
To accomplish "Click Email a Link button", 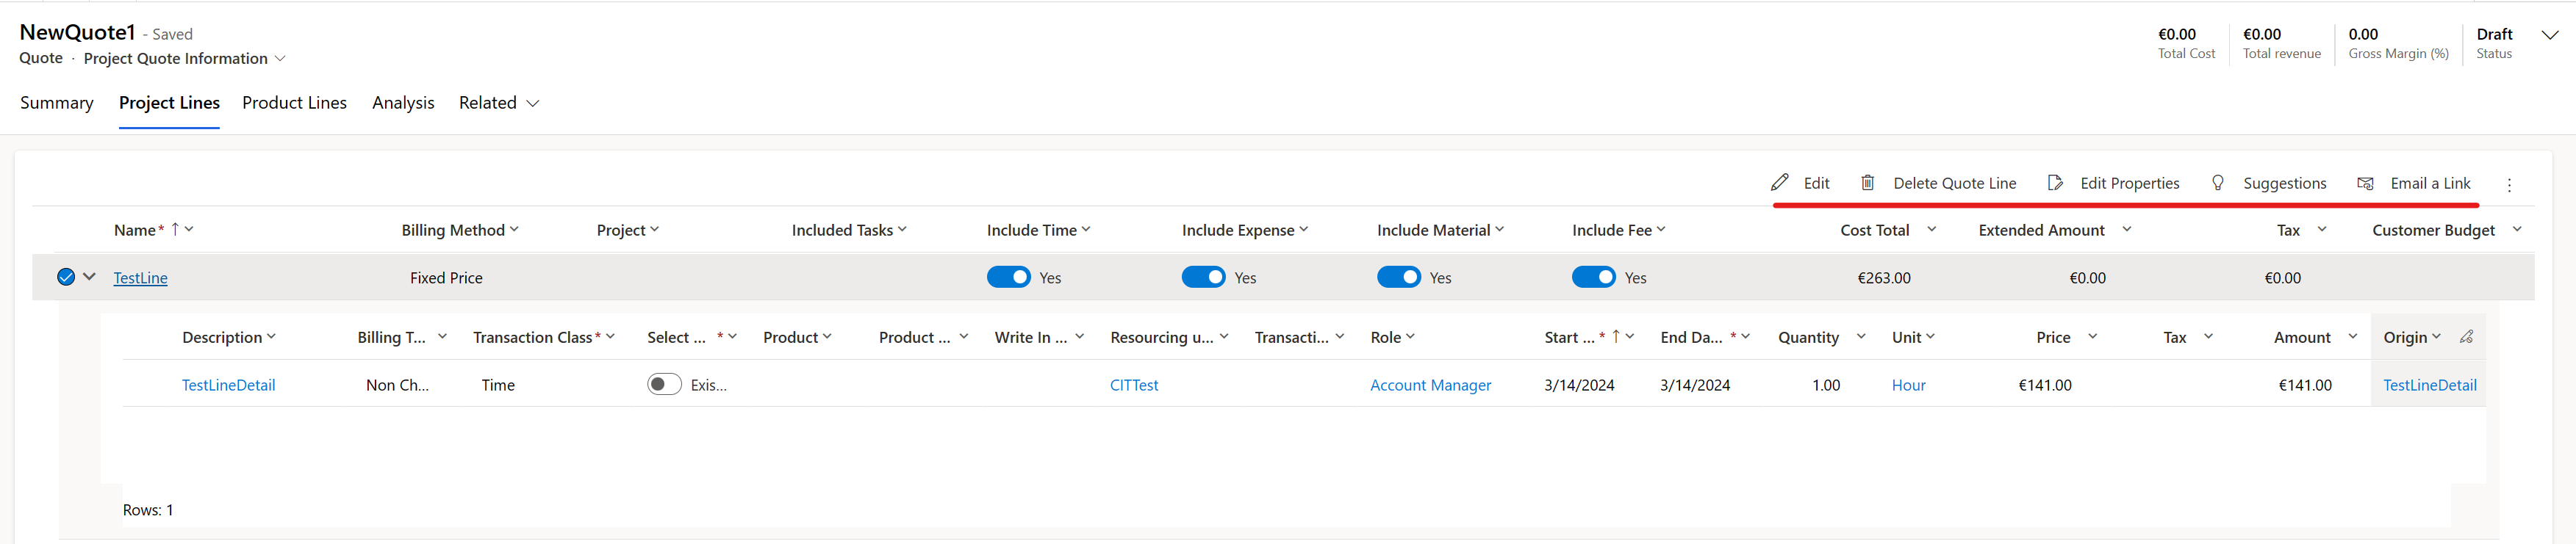I will [x=2413, y=184].
